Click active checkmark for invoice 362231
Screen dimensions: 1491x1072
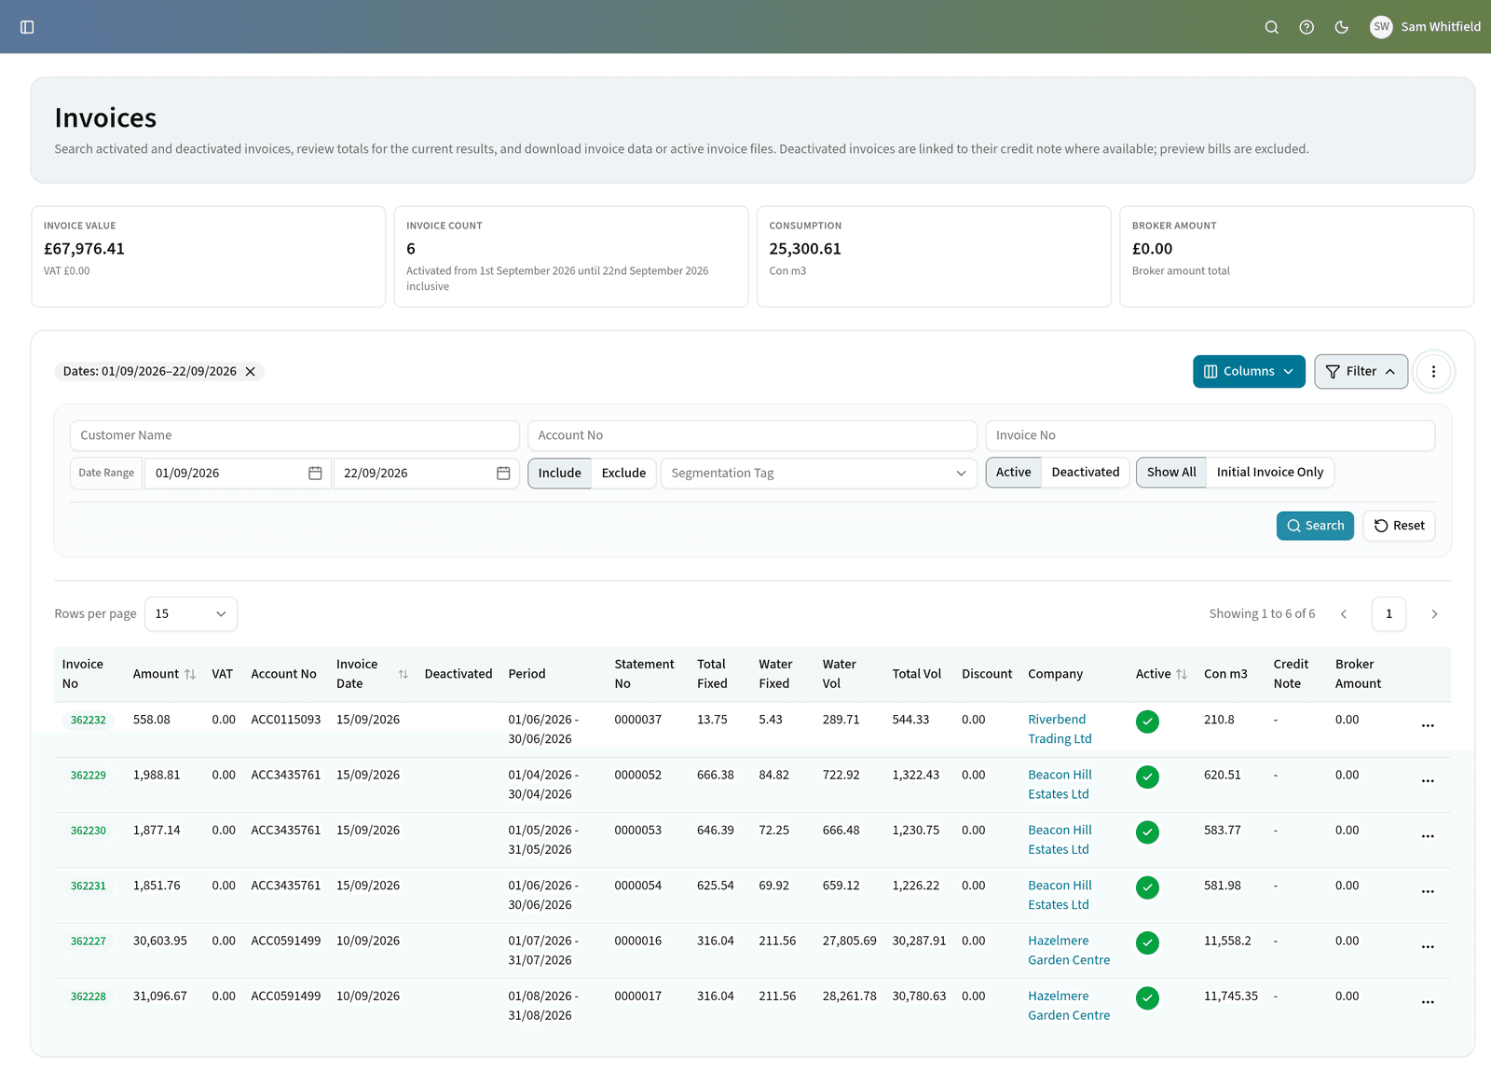tap(1148, 887)
